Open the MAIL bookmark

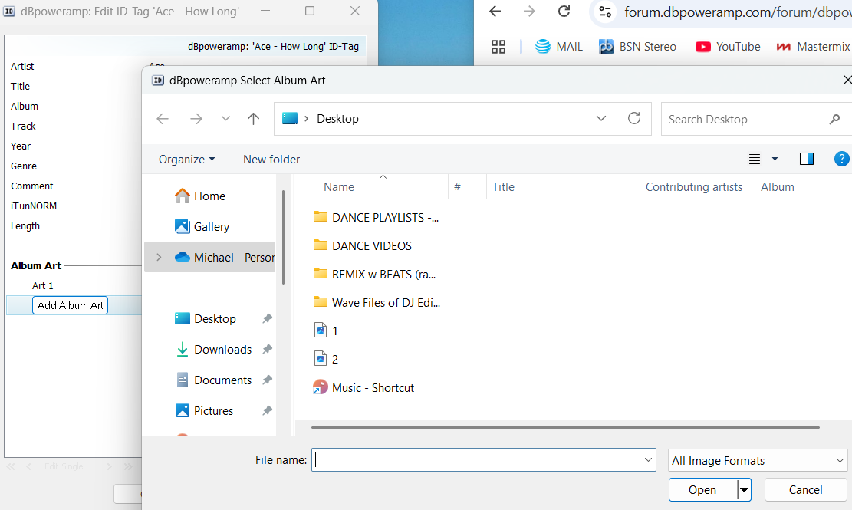coord(558,47)
